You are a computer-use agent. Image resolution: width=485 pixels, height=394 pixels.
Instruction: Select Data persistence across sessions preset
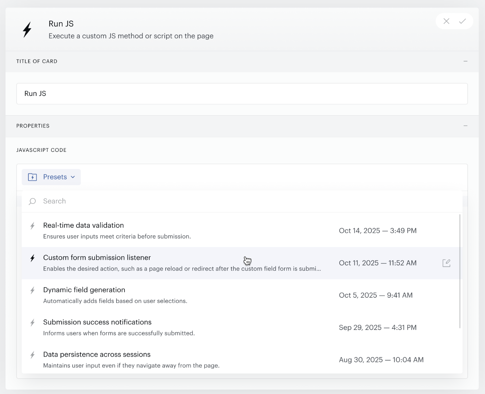click(241, 359)
